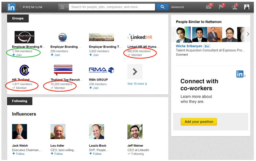Open the Thailand Top Recruit flag logo
Screen dimensions: 256x161
tap(63, 70)
